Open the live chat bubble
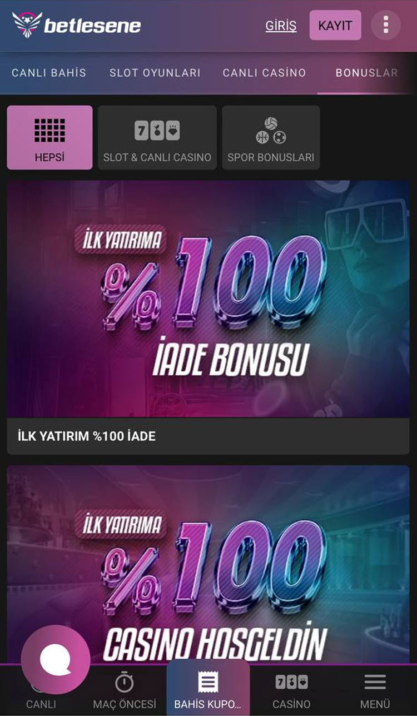Image resolution: width=417 pixels, height=716 pixels. pos(56,659)
